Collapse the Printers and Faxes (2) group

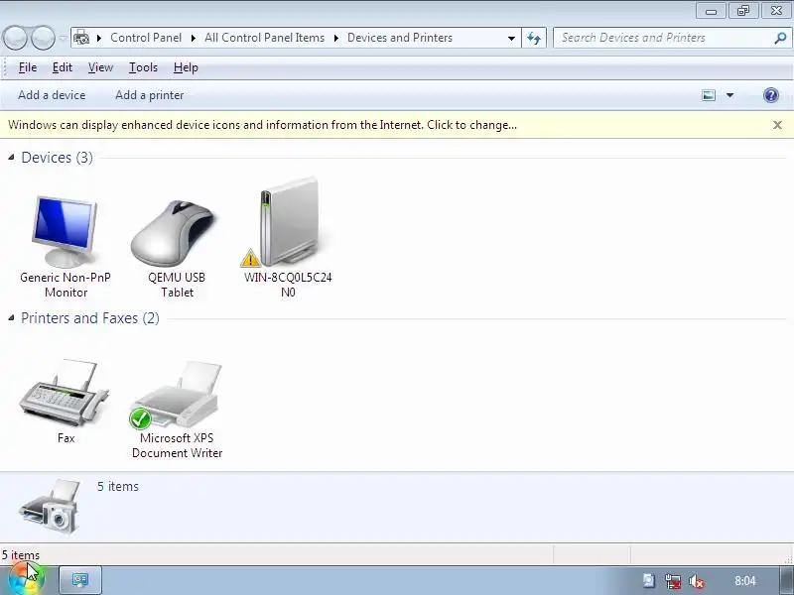pyautogui.click(x=11, y=317)
